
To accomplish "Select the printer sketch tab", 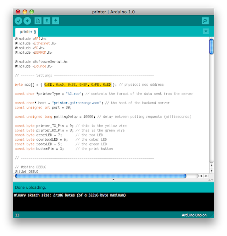I will pos(27,32).
